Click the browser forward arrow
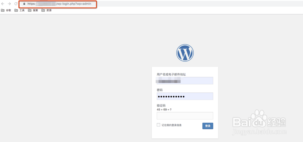Viewport: 303px width, 142px height. click(9, 4)
